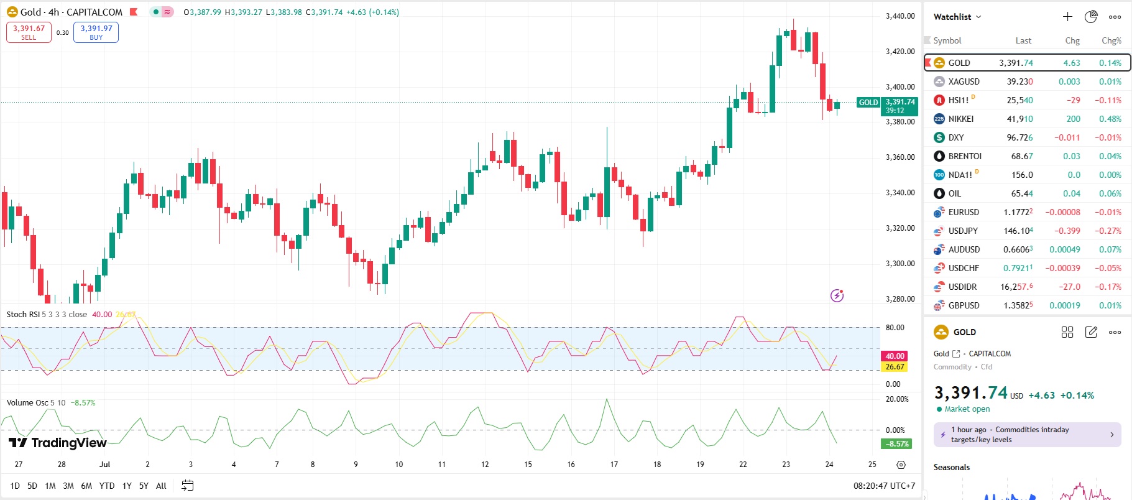The width and height of the screenshot is (1132, 500).
Task: Toggle the red flag next to CAPITALCOM title
Action: [134, 12]
